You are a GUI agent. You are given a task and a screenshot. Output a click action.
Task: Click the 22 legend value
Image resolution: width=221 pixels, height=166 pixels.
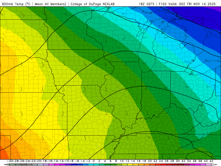155,161
